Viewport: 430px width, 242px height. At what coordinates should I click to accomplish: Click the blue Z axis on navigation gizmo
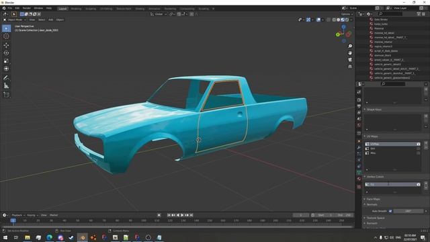[x=343, y=27]
